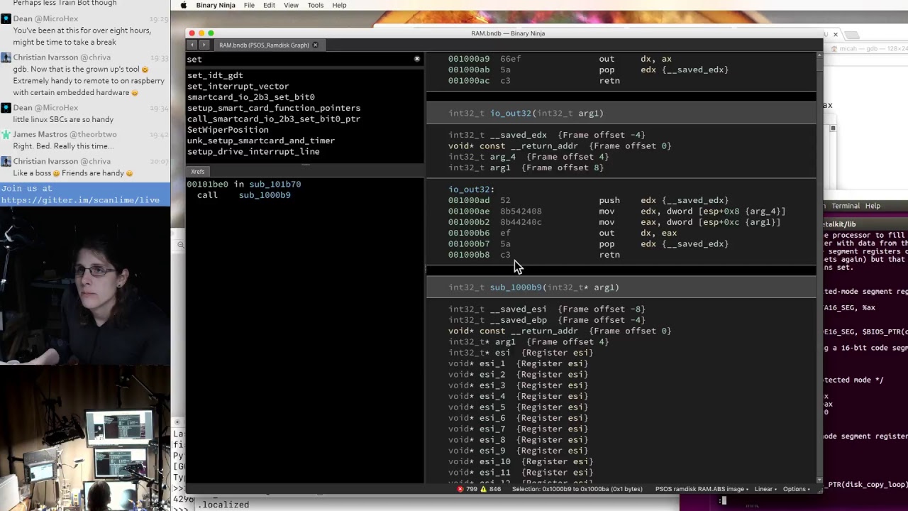Go back with the navigation back arrow
The width and height of the screenshot is (908, 511).
coord(192,45)
